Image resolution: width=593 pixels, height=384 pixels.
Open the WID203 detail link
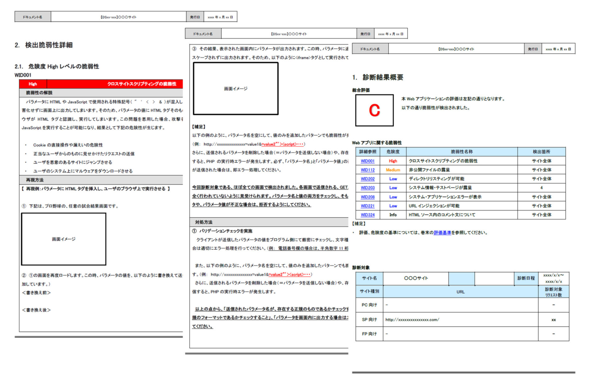368,188
